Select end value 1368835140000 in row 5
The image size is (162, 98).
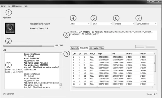pos(118,68)
